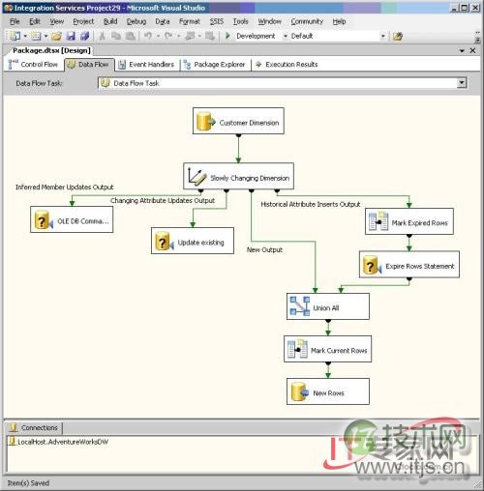Open the Debug menu
The width and height of the screenshot is (484, 491).
click(x=136, y=21)
